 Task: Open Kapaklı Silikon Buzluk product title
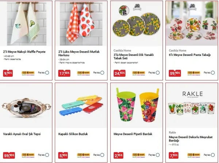pos(73,134)
